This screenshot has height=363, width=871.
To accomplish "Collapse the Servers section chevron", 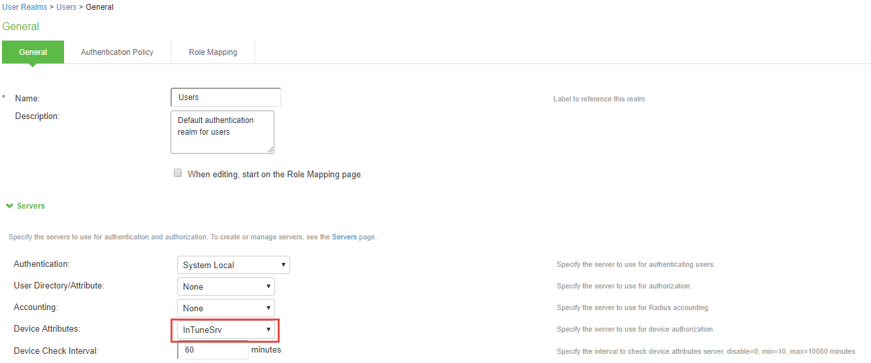I will [x=9, y=206].
